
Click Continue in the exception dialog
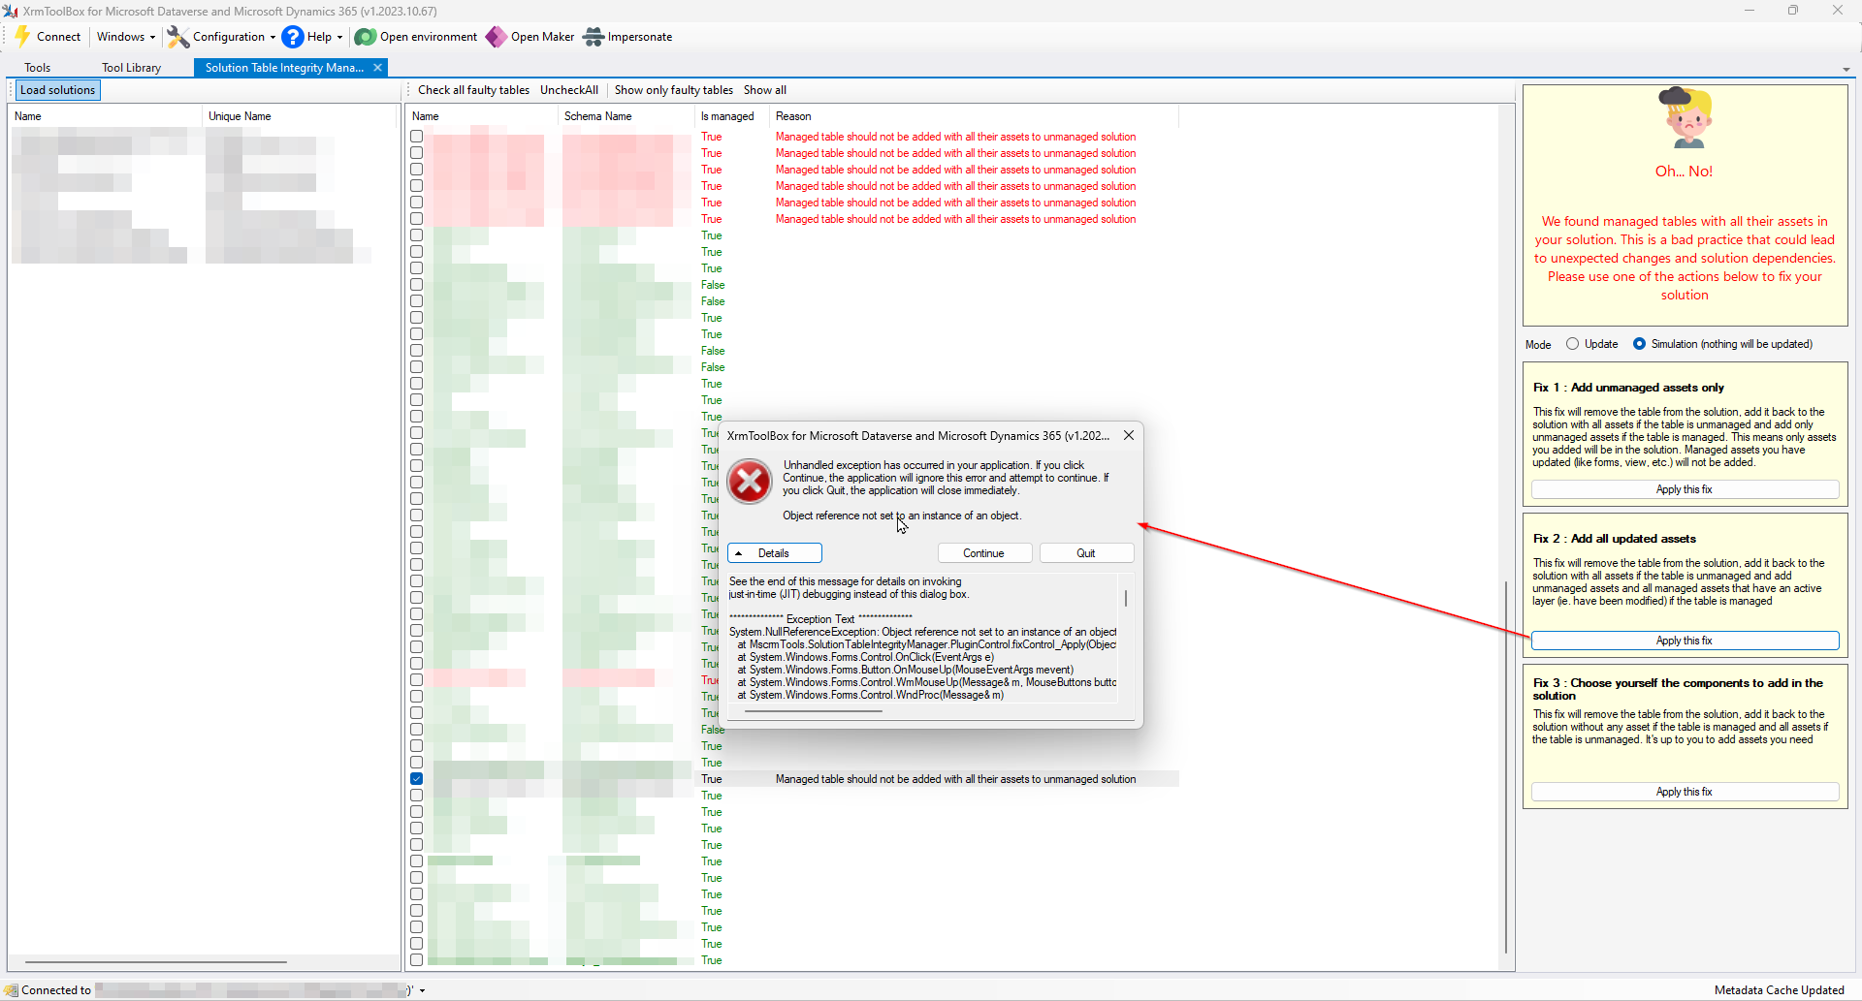coord(984,552)
